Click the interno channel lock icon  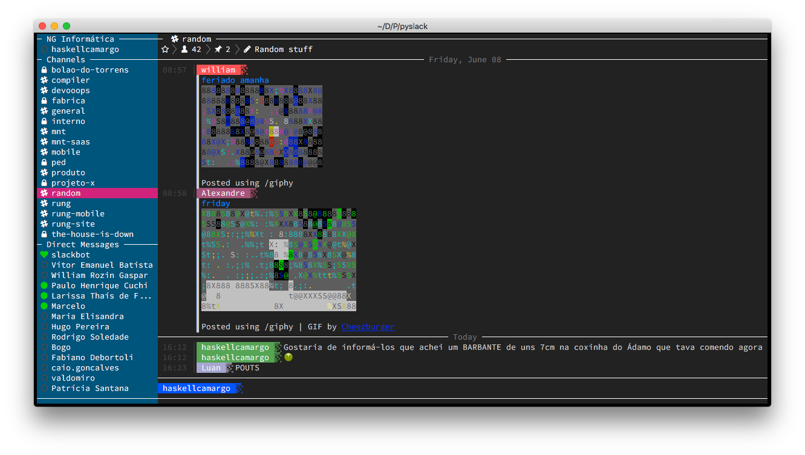[x=44, y=121]
